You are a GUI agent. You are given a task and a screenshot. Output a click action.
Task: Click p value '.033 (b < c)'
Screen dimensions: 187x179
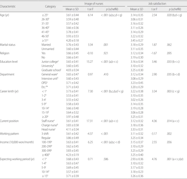173,62
